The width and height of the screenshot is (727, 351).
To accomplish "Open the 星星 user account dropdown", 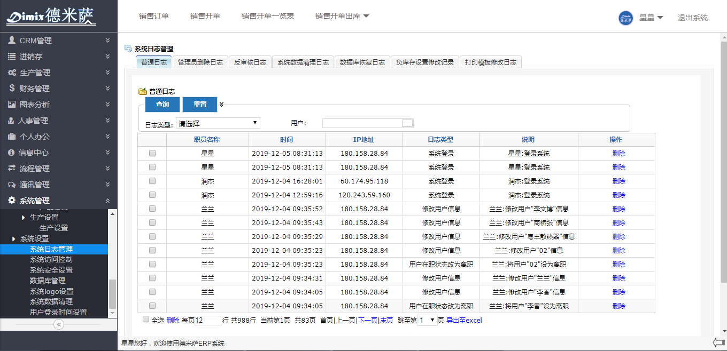I will [x=651, y=18].
